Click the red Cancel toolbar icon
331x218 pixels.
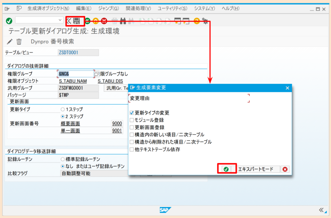pyautogui.click(x=103, y=21)
